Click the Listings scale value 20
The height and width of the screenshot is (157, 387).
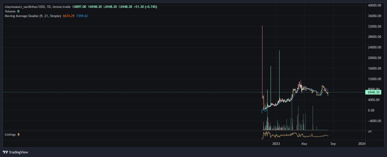click(x=370, y=131)
